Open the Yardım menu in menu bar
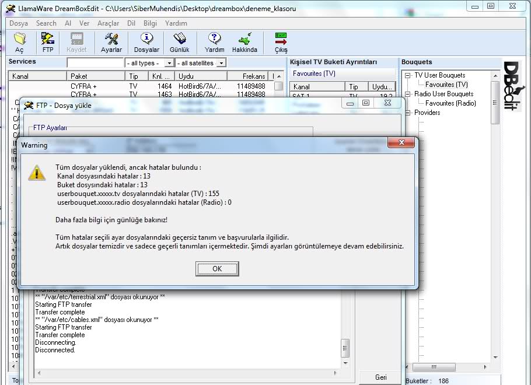This screenshot has height=385, width=531. [x=176, y=23]
